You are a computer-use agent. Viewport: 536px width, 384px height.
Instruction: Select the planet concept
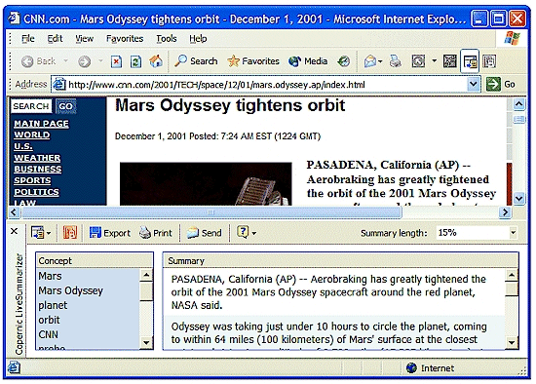[88, 305]
